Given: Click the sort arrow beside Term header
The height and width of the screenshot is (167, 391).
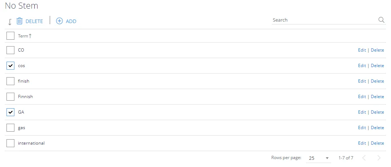Looking at the screenshot, I should point(30,36).
